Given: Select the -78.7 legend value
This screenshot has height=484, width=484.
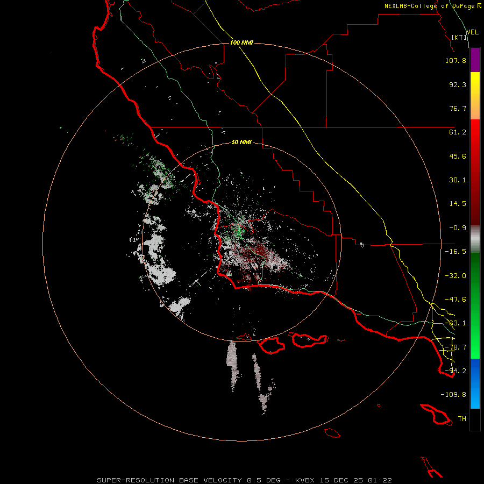Looking at the screenshot, I should click(x=455, y=347).
